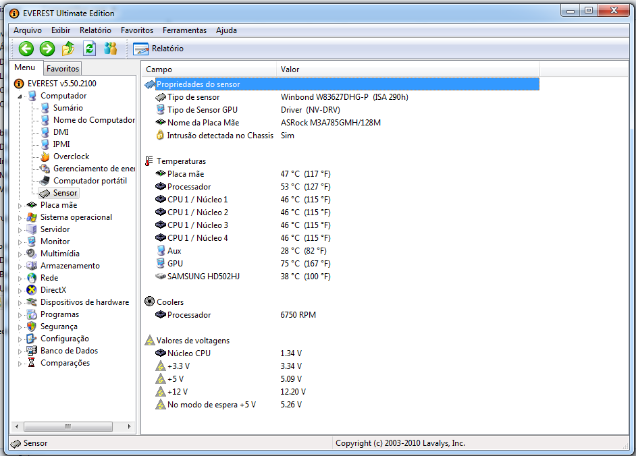This screenshot has height=456, width=636.
Task: Select the CPU 1 / Núcleo 3 row
Action: pos(342,225)
